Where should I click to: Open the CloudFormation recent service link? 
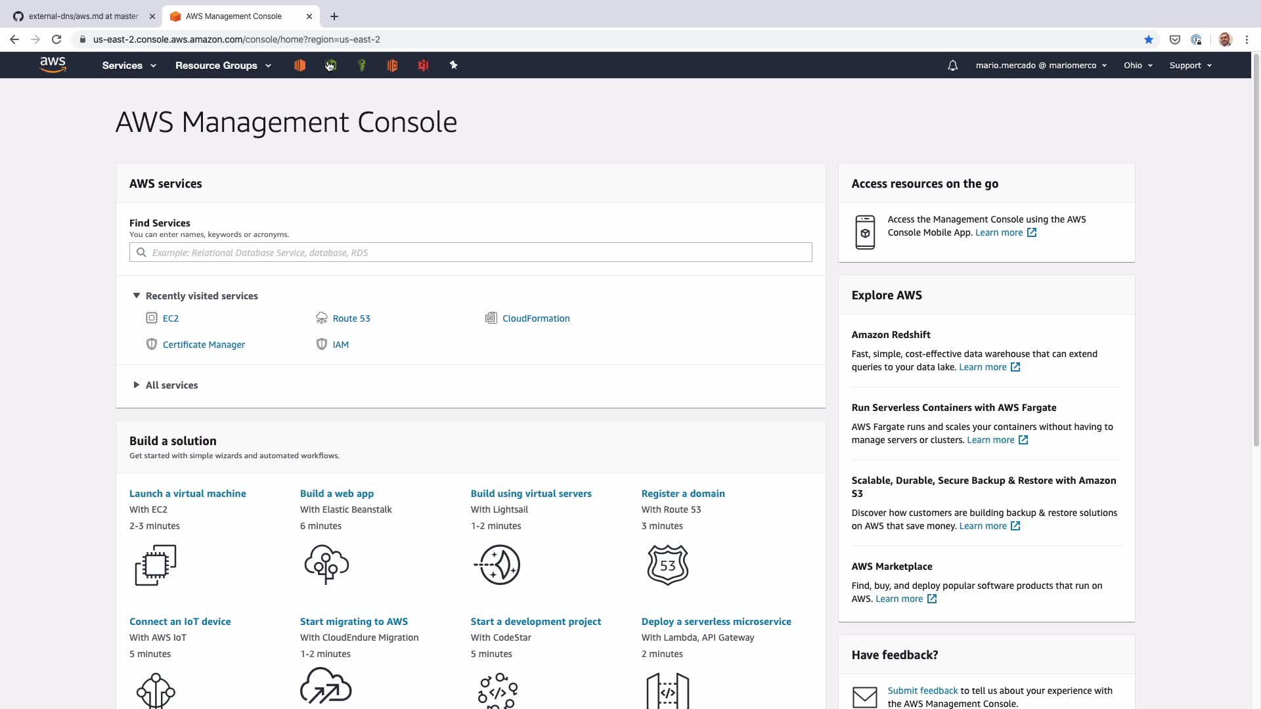point(535,318)
